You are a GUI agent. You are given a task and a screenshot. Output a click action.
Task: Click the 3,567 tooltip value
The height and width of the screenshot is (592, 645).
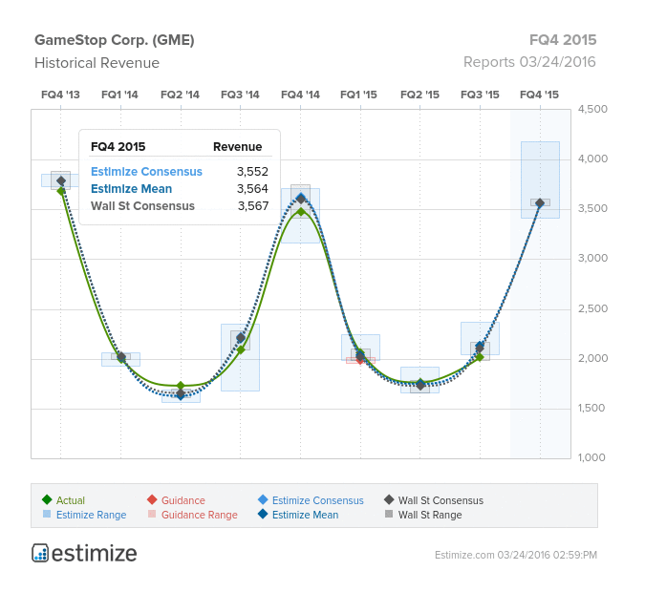(253, 206)
